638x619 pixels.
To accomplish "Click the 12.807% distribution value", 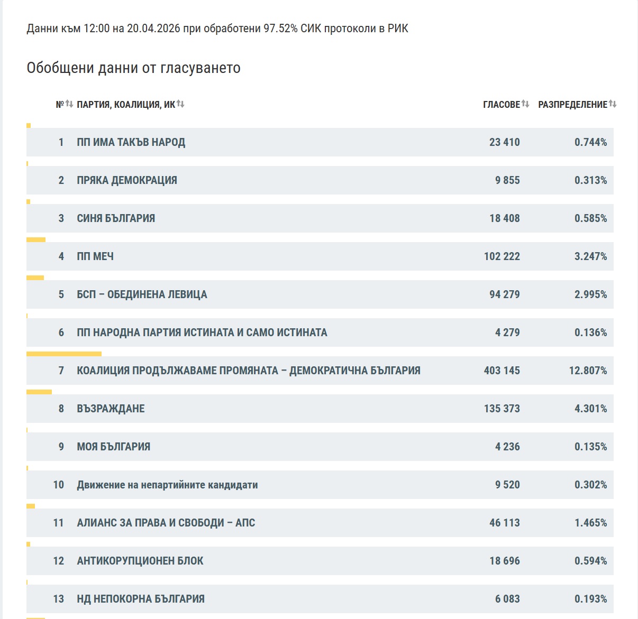I will 588,371.
